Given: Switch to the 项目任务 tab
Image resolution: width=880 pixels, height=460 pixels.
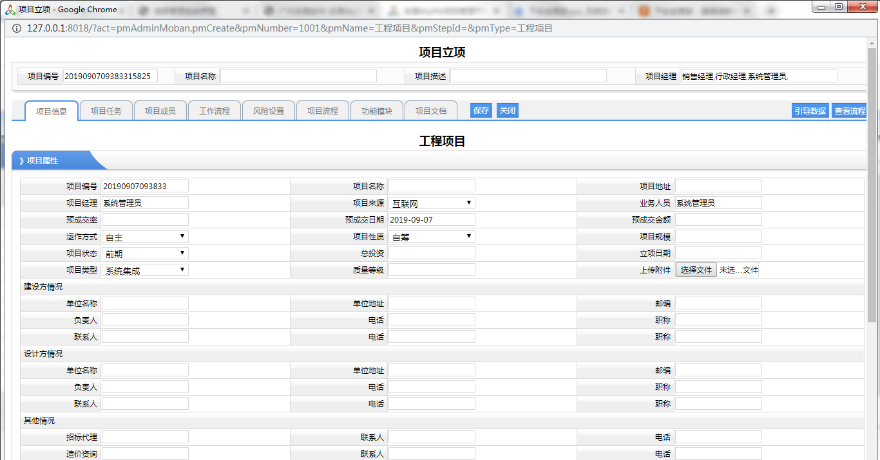Looking at the screenshot, I should coord(106,111).
